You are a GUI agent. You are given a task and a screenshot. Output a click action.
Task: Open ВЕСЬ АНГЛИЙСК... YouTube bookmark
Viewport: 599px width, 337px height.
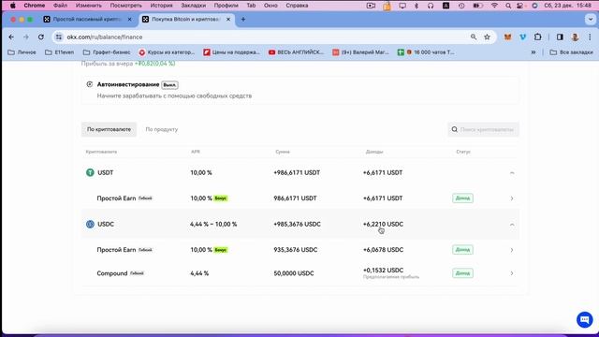(x=296, y=52)
